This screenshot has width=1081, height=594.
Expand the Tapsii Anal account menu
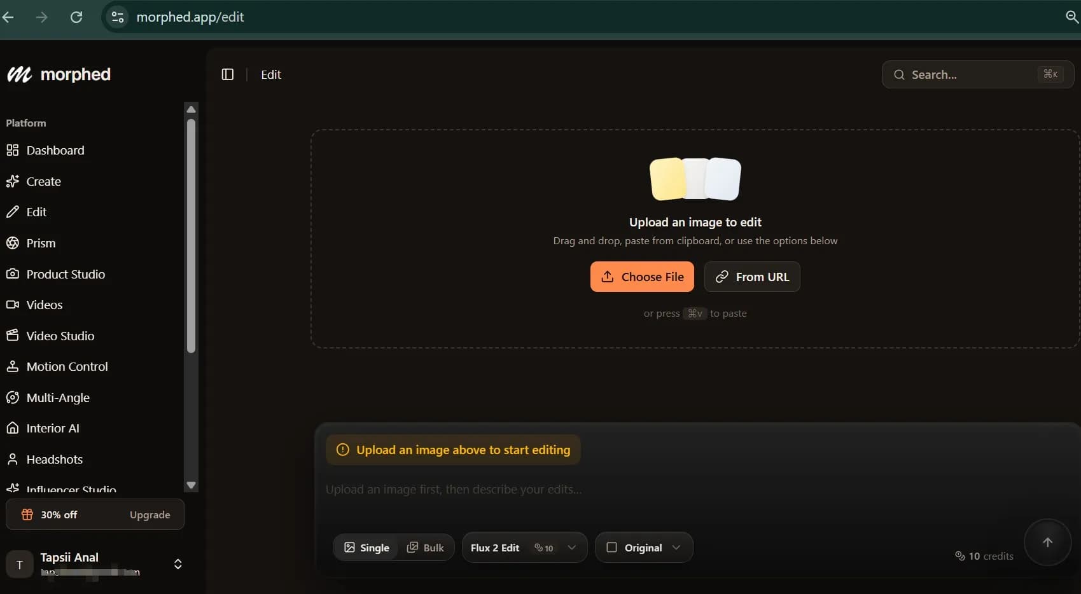pyautogui.click(x=178, y=564)
